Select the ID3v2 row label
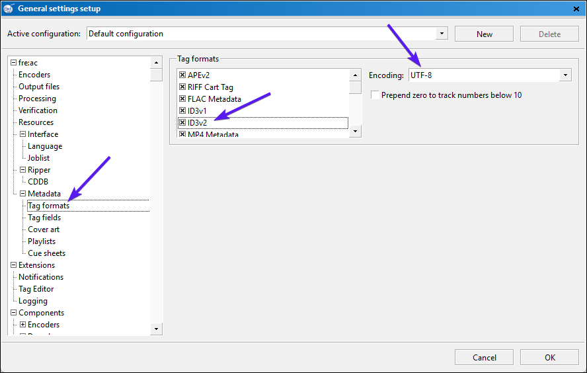 [x=197, y=123]
